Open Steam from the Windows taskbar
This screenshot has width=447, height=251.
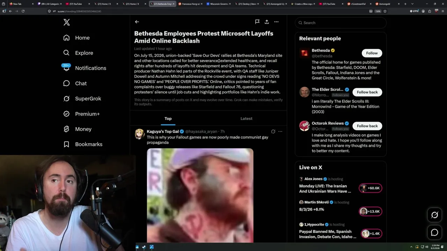click(x=144, y=247)
